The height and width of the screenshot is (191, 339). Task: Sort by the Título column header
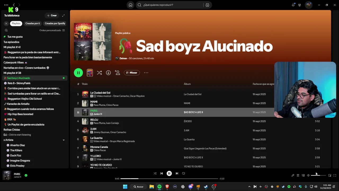(x=84, y=84)
